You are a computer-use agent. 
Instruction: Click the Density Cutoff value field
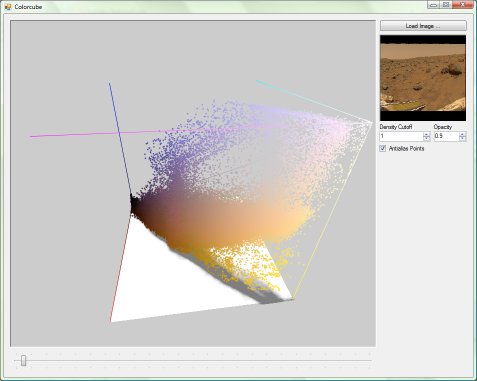point(401,136)
